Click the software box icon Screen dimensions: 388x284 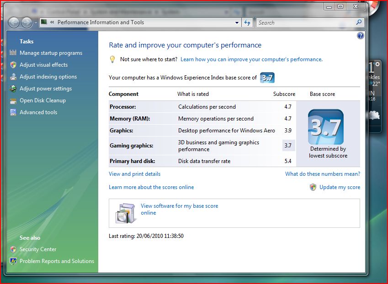(x=126, y=213)
